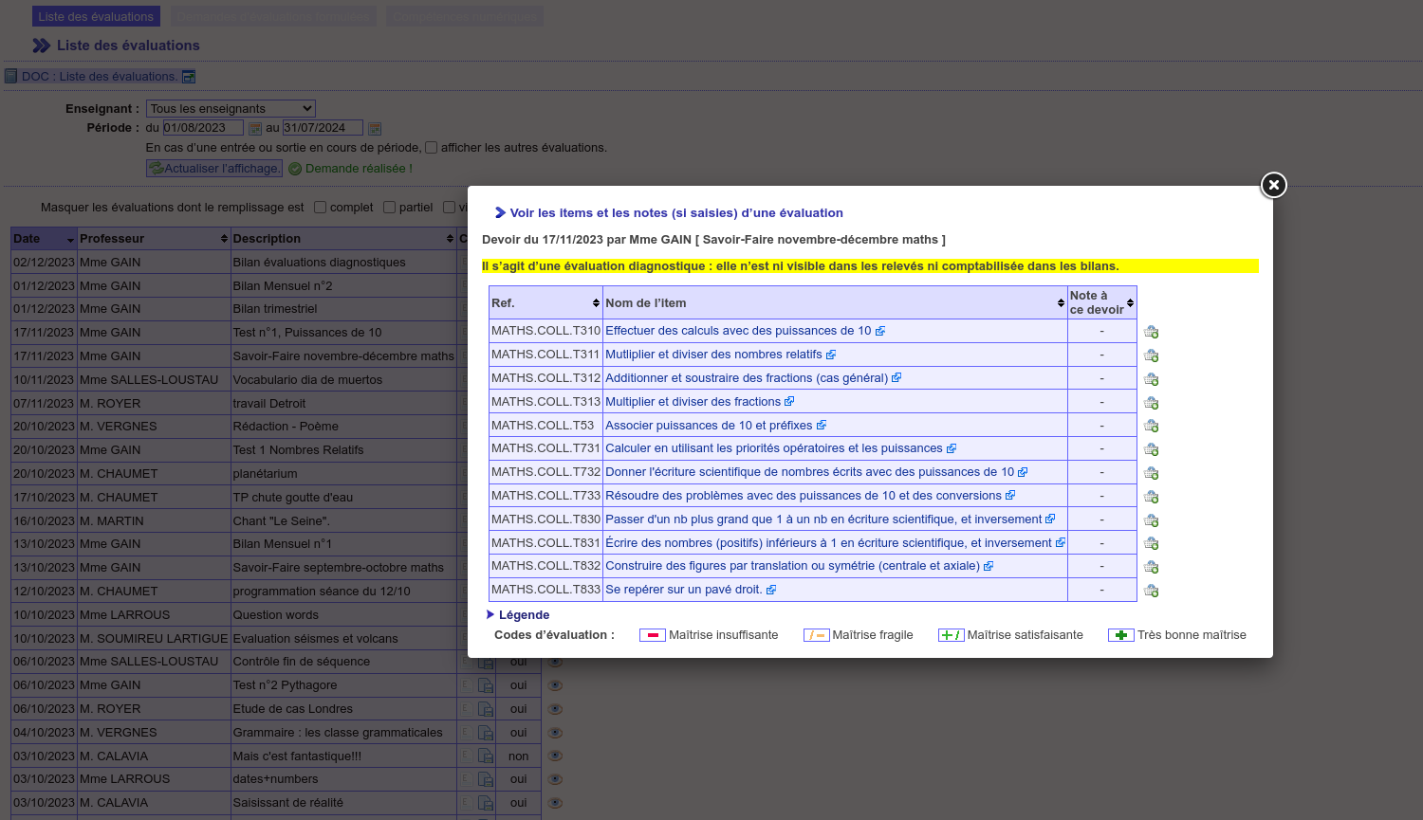Enable 'afficher les autres évaluations' checkbox
1423x820 pixels.
431,148
